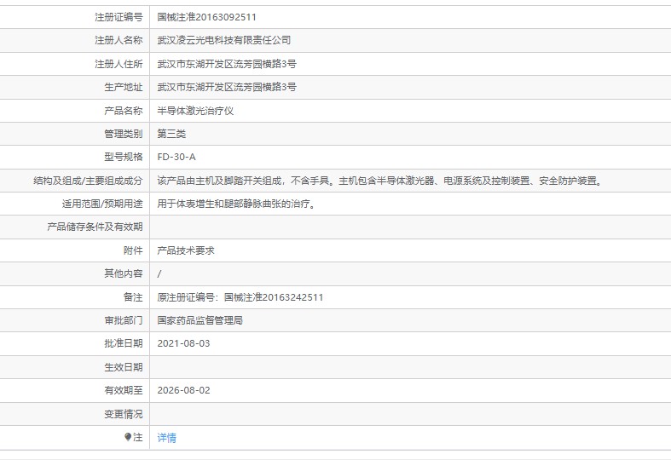
Task: Click the 管理类别 label
Action: [124, 134]
